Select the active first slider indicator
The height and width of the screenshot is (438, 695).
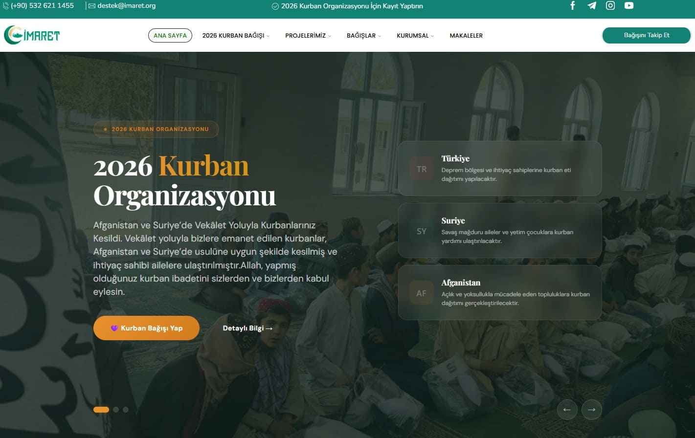(101, 410)
